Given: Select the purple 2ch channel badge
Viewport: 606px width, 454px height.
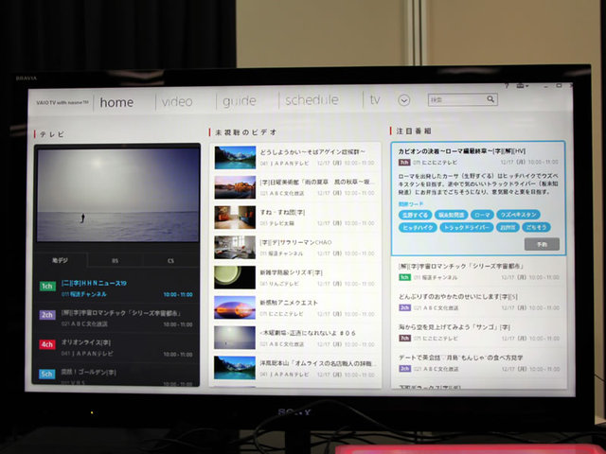Looking at the screenshot, I should [46, 316].
